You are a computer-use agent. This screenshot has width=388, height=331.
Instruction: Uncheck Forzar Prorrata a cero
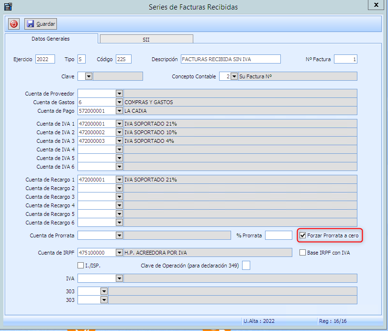tap(303, 235)
